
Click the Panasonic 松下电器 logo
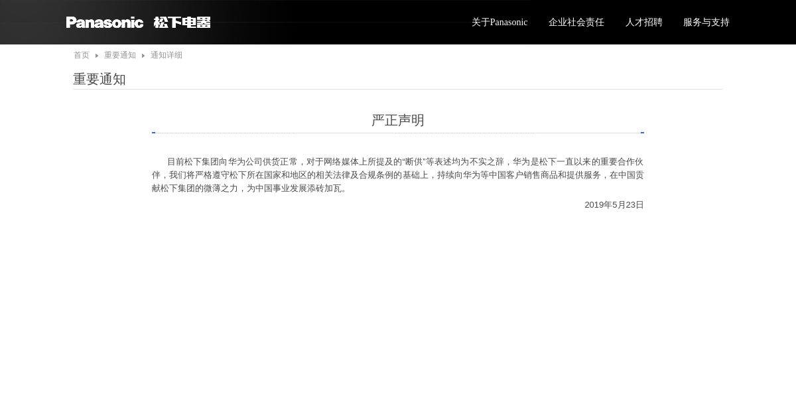[x=138, y=23]
